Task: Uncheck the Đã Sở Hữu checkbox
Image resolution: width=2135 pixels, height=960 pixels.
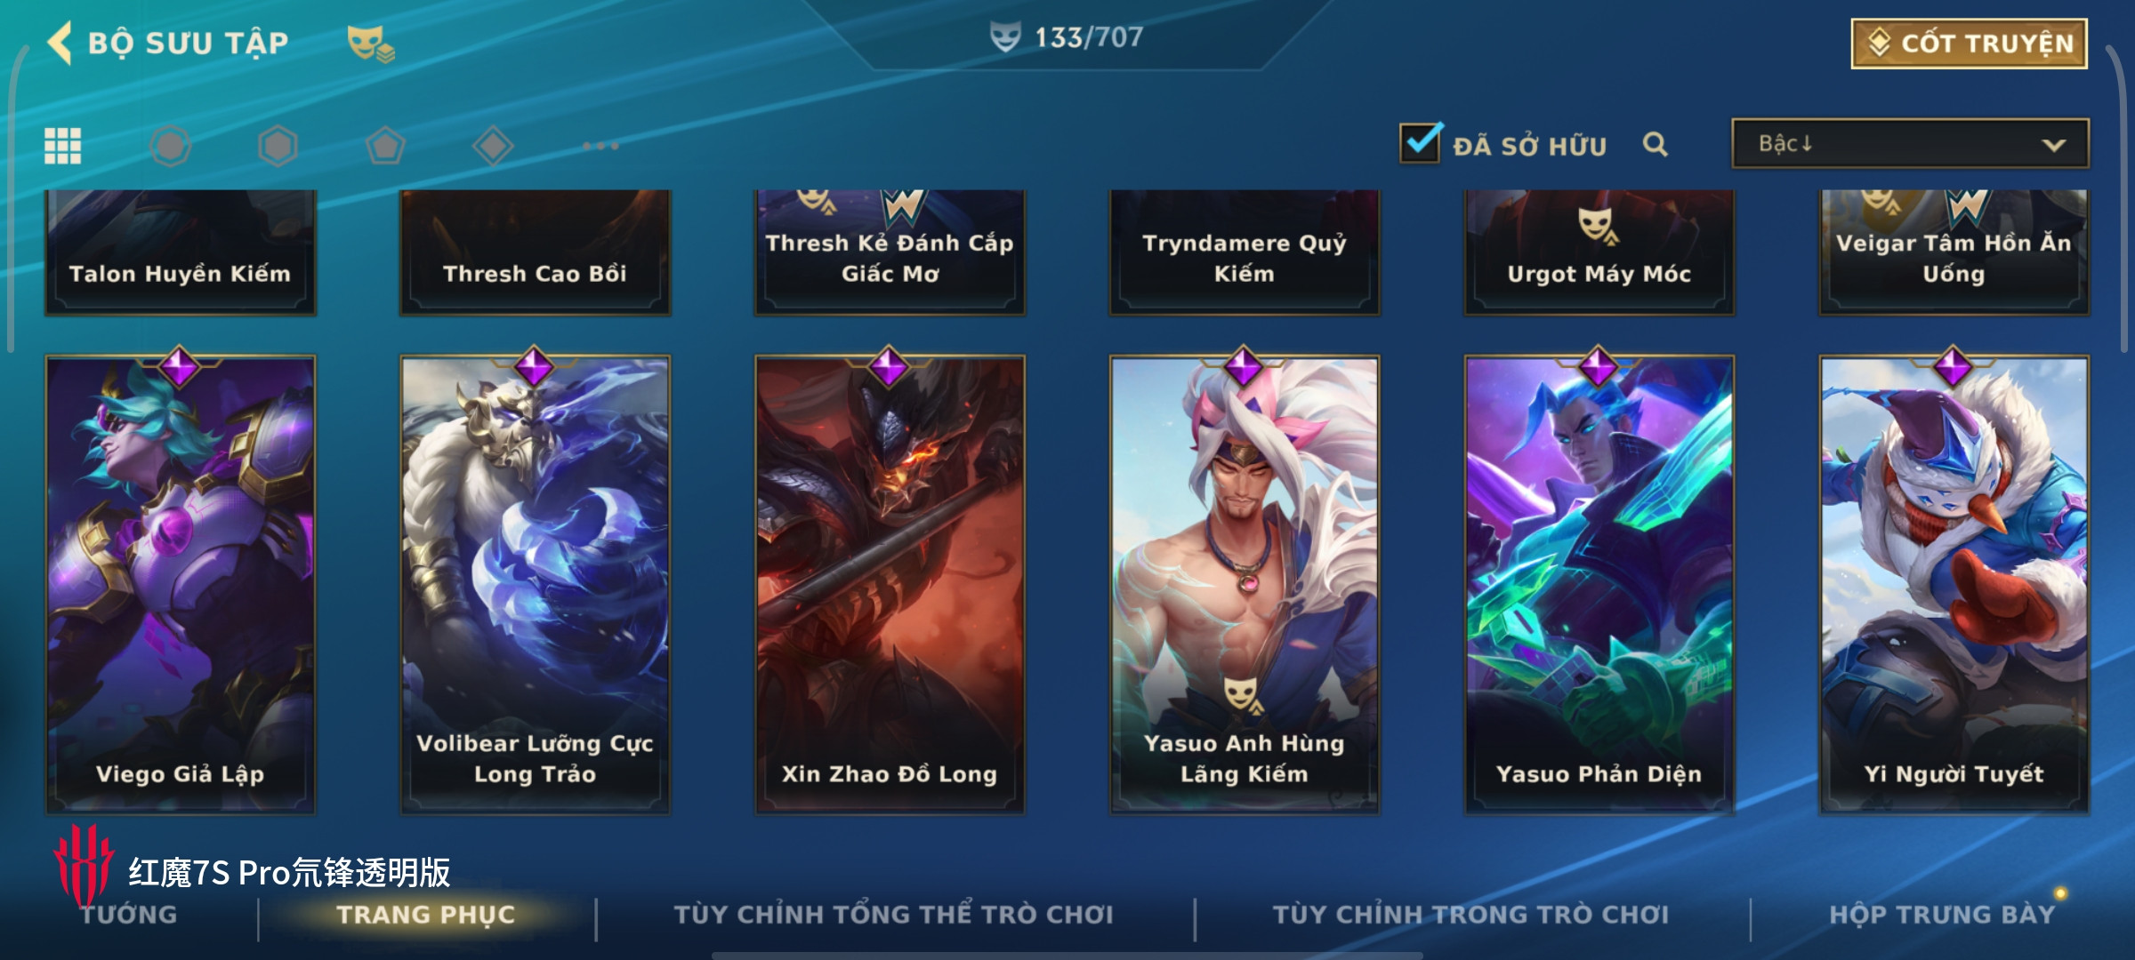Action: click(1420, 143)
